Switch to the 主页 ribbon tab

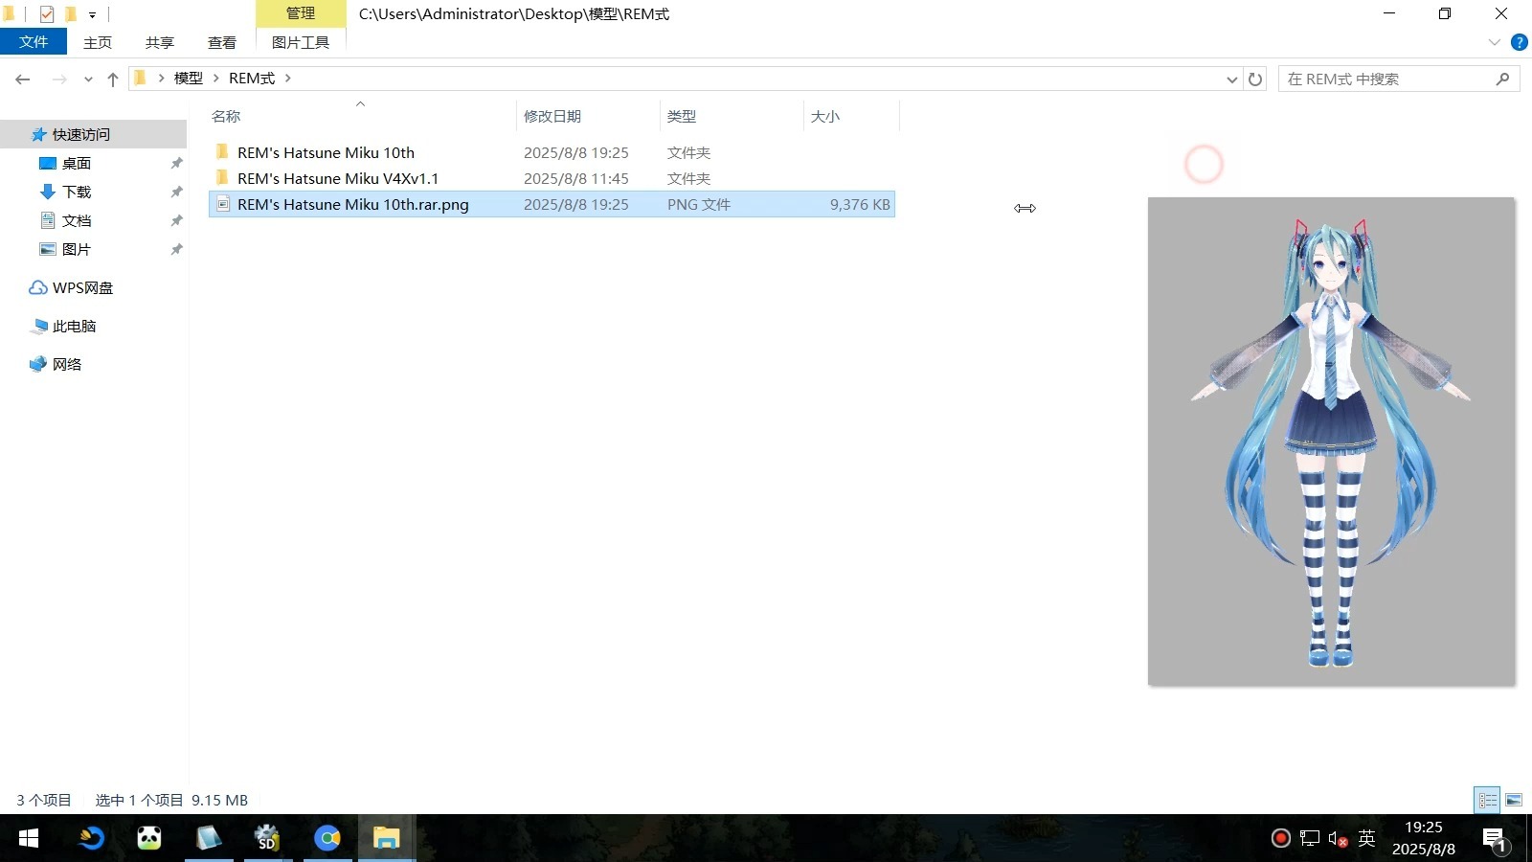pyautogui.click(x=98, y=42)
